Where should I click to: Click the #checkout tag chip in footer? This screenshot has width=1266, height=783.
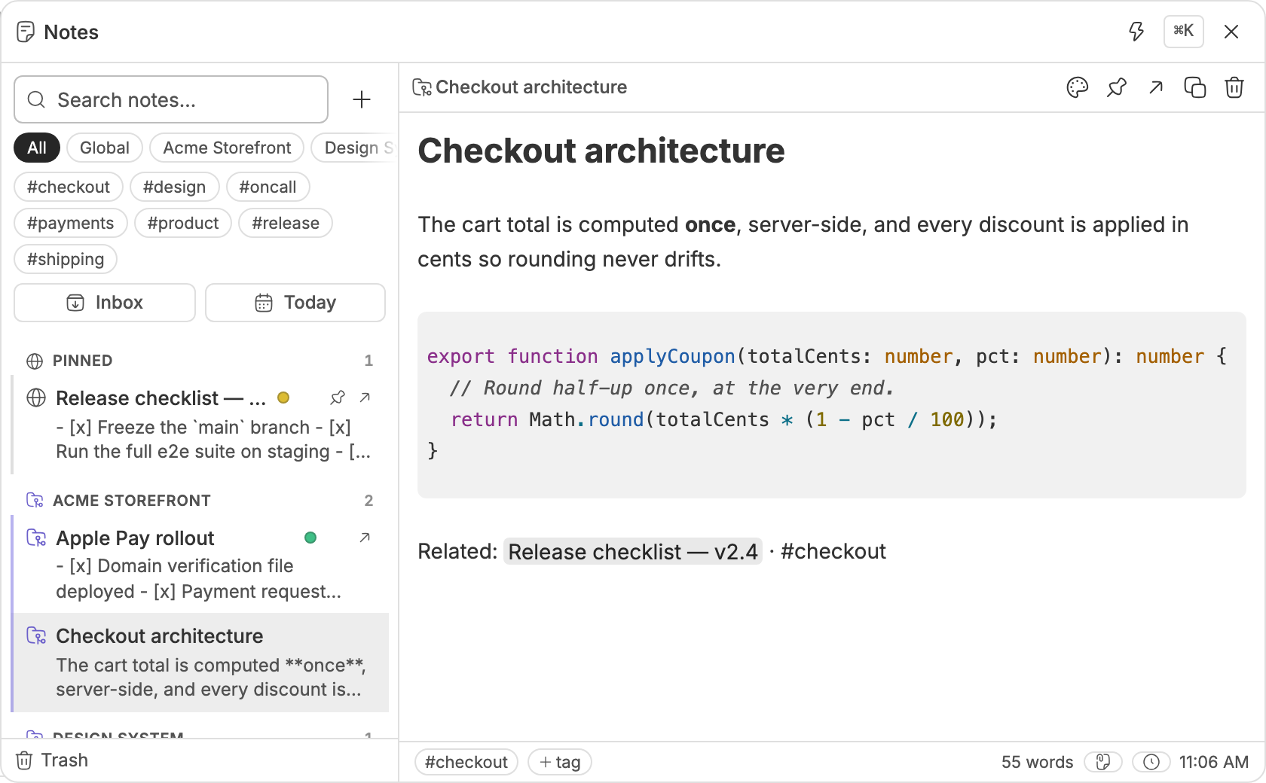click(466, 762)
